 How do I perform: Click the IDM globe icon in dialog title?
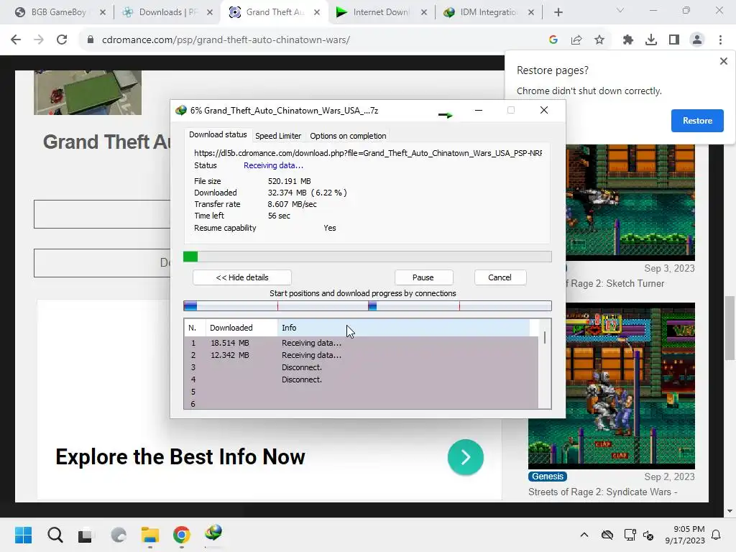coord(180,110)
